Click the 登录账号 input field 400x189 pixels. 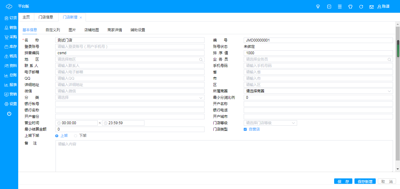point(130,47)
